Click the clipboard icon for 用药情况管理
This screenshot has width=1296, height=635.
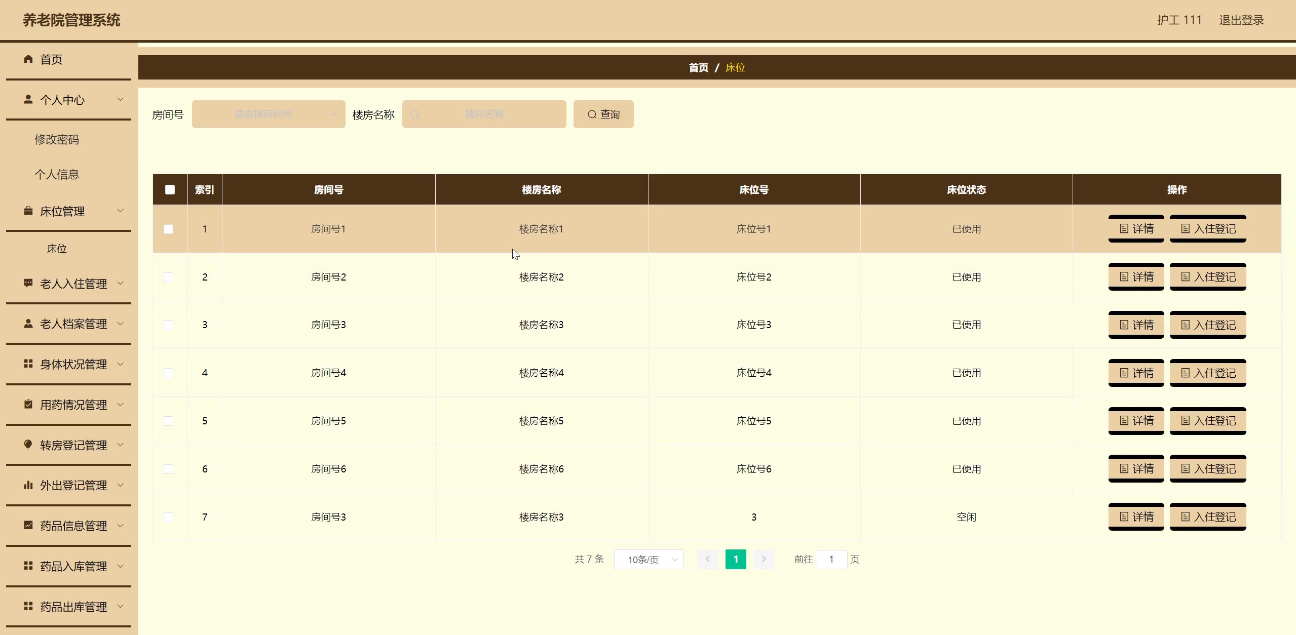28,404
